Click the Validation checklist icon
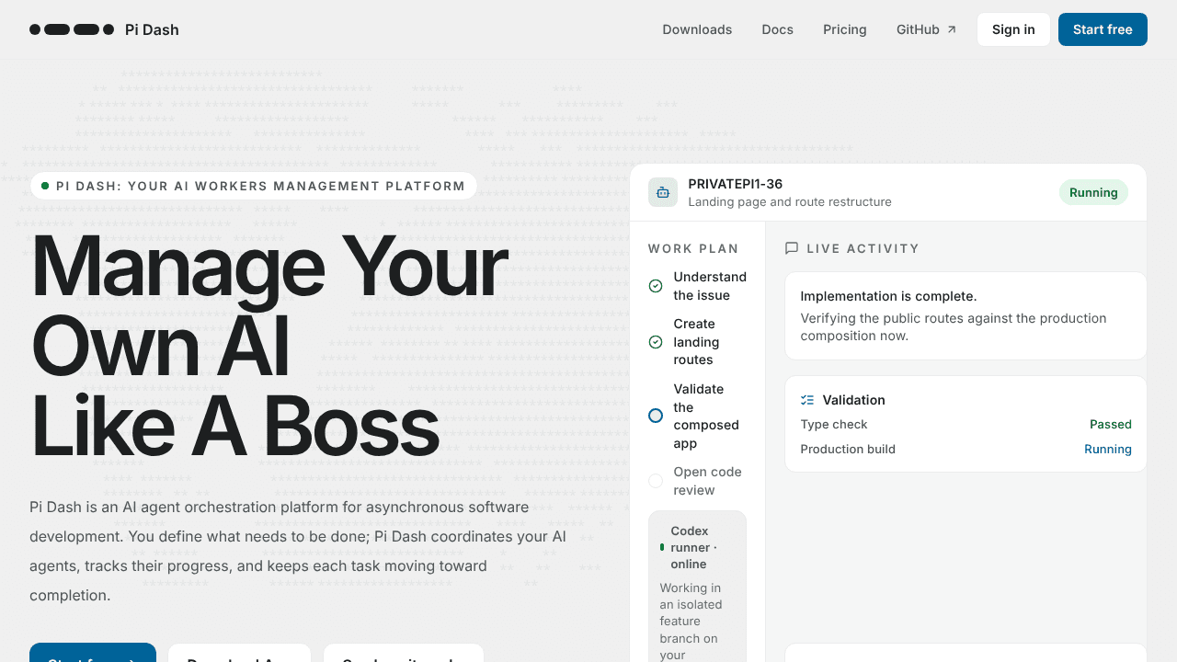This screenshot has height=662, width=1177. click(x=807, y=400)
